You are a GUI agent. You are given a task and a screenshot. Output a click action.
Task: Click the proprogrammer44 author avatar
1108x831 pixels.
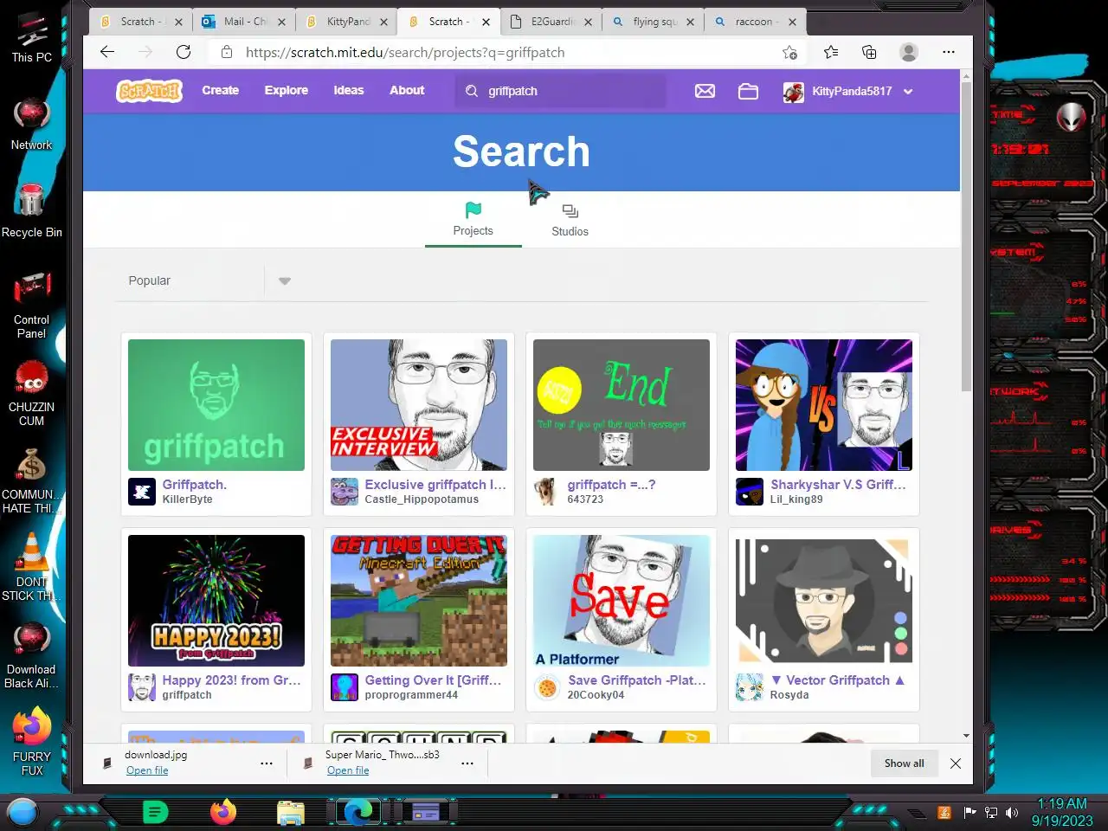click(345, 687)
